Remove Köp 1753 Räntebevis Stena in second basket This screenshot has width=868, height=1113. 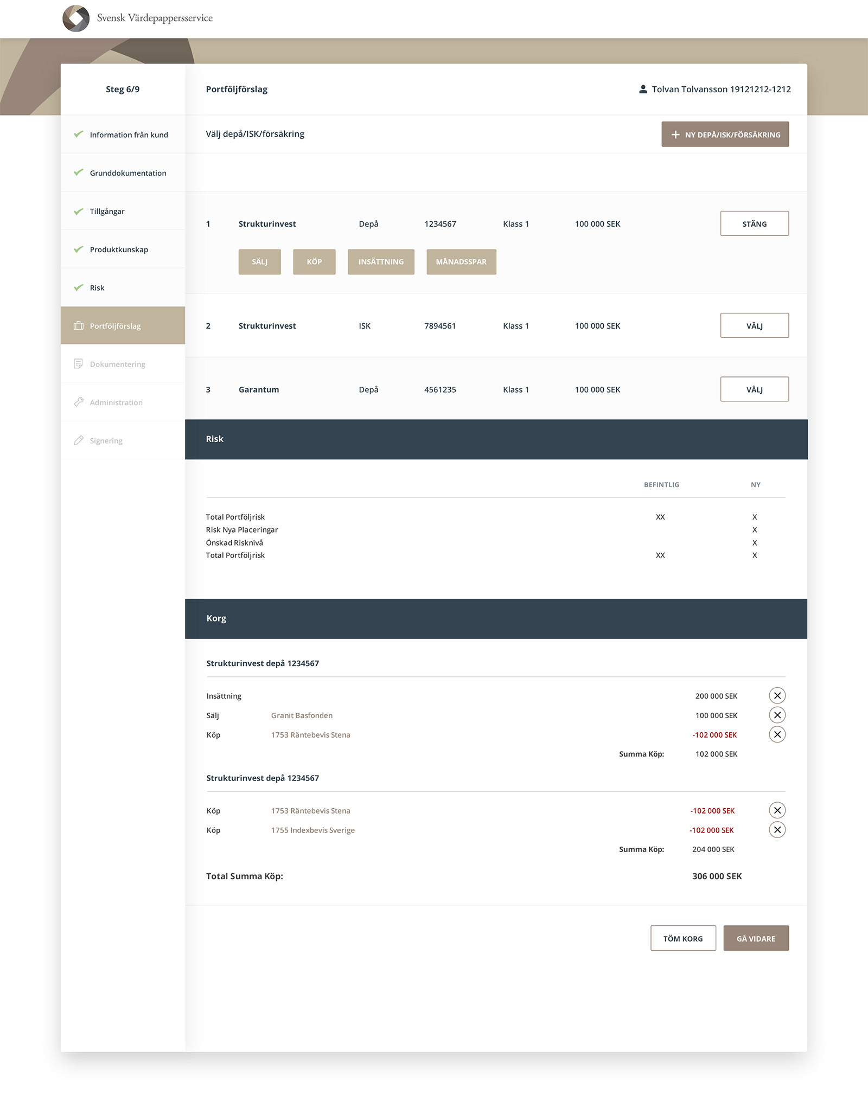777,810
